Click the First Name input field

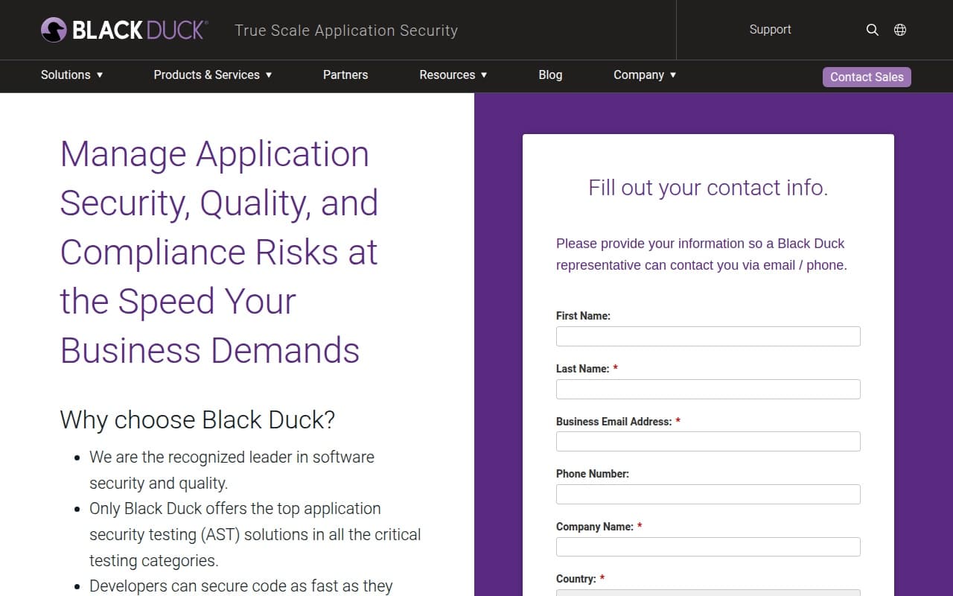(x=707, y=336)
